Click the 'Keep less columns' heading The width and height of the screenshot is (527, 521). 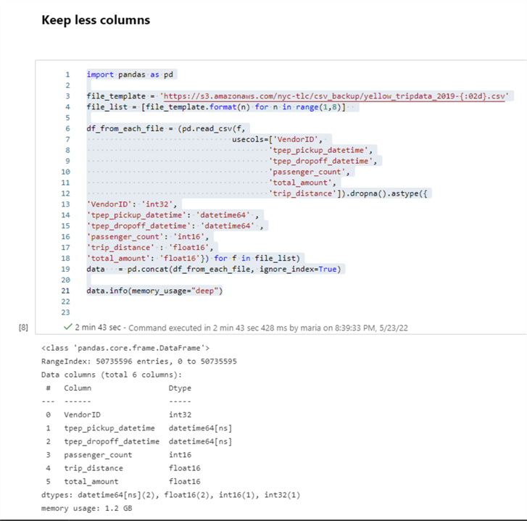point(96,20)
